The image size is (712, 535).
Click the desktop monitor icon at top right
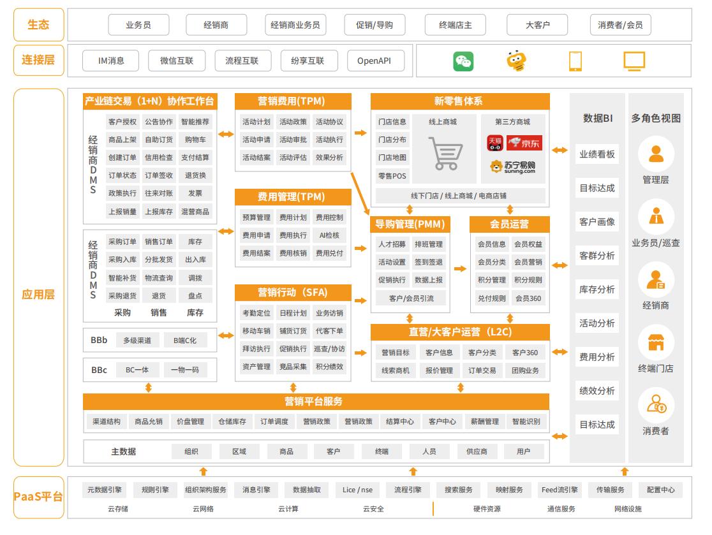point(634,61)
